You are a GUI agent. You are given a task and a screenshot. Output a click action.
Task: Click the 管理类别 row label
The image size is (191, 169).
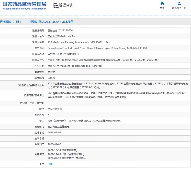coord(39,72)
